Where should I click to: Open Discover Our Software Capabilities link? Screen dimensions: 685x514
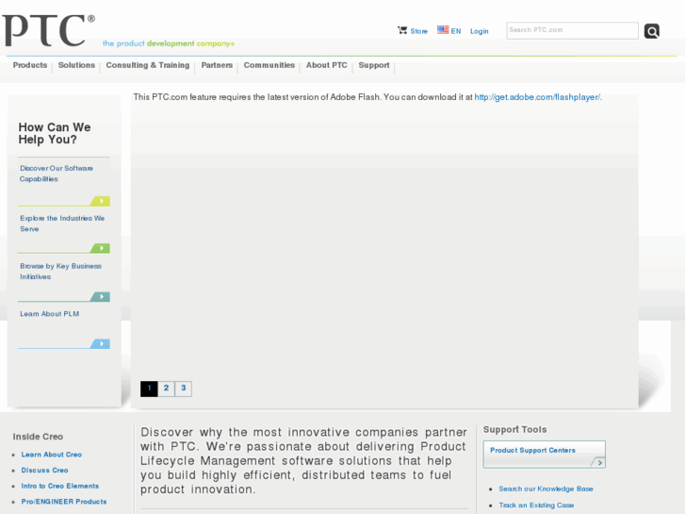(x=57, y=174)
